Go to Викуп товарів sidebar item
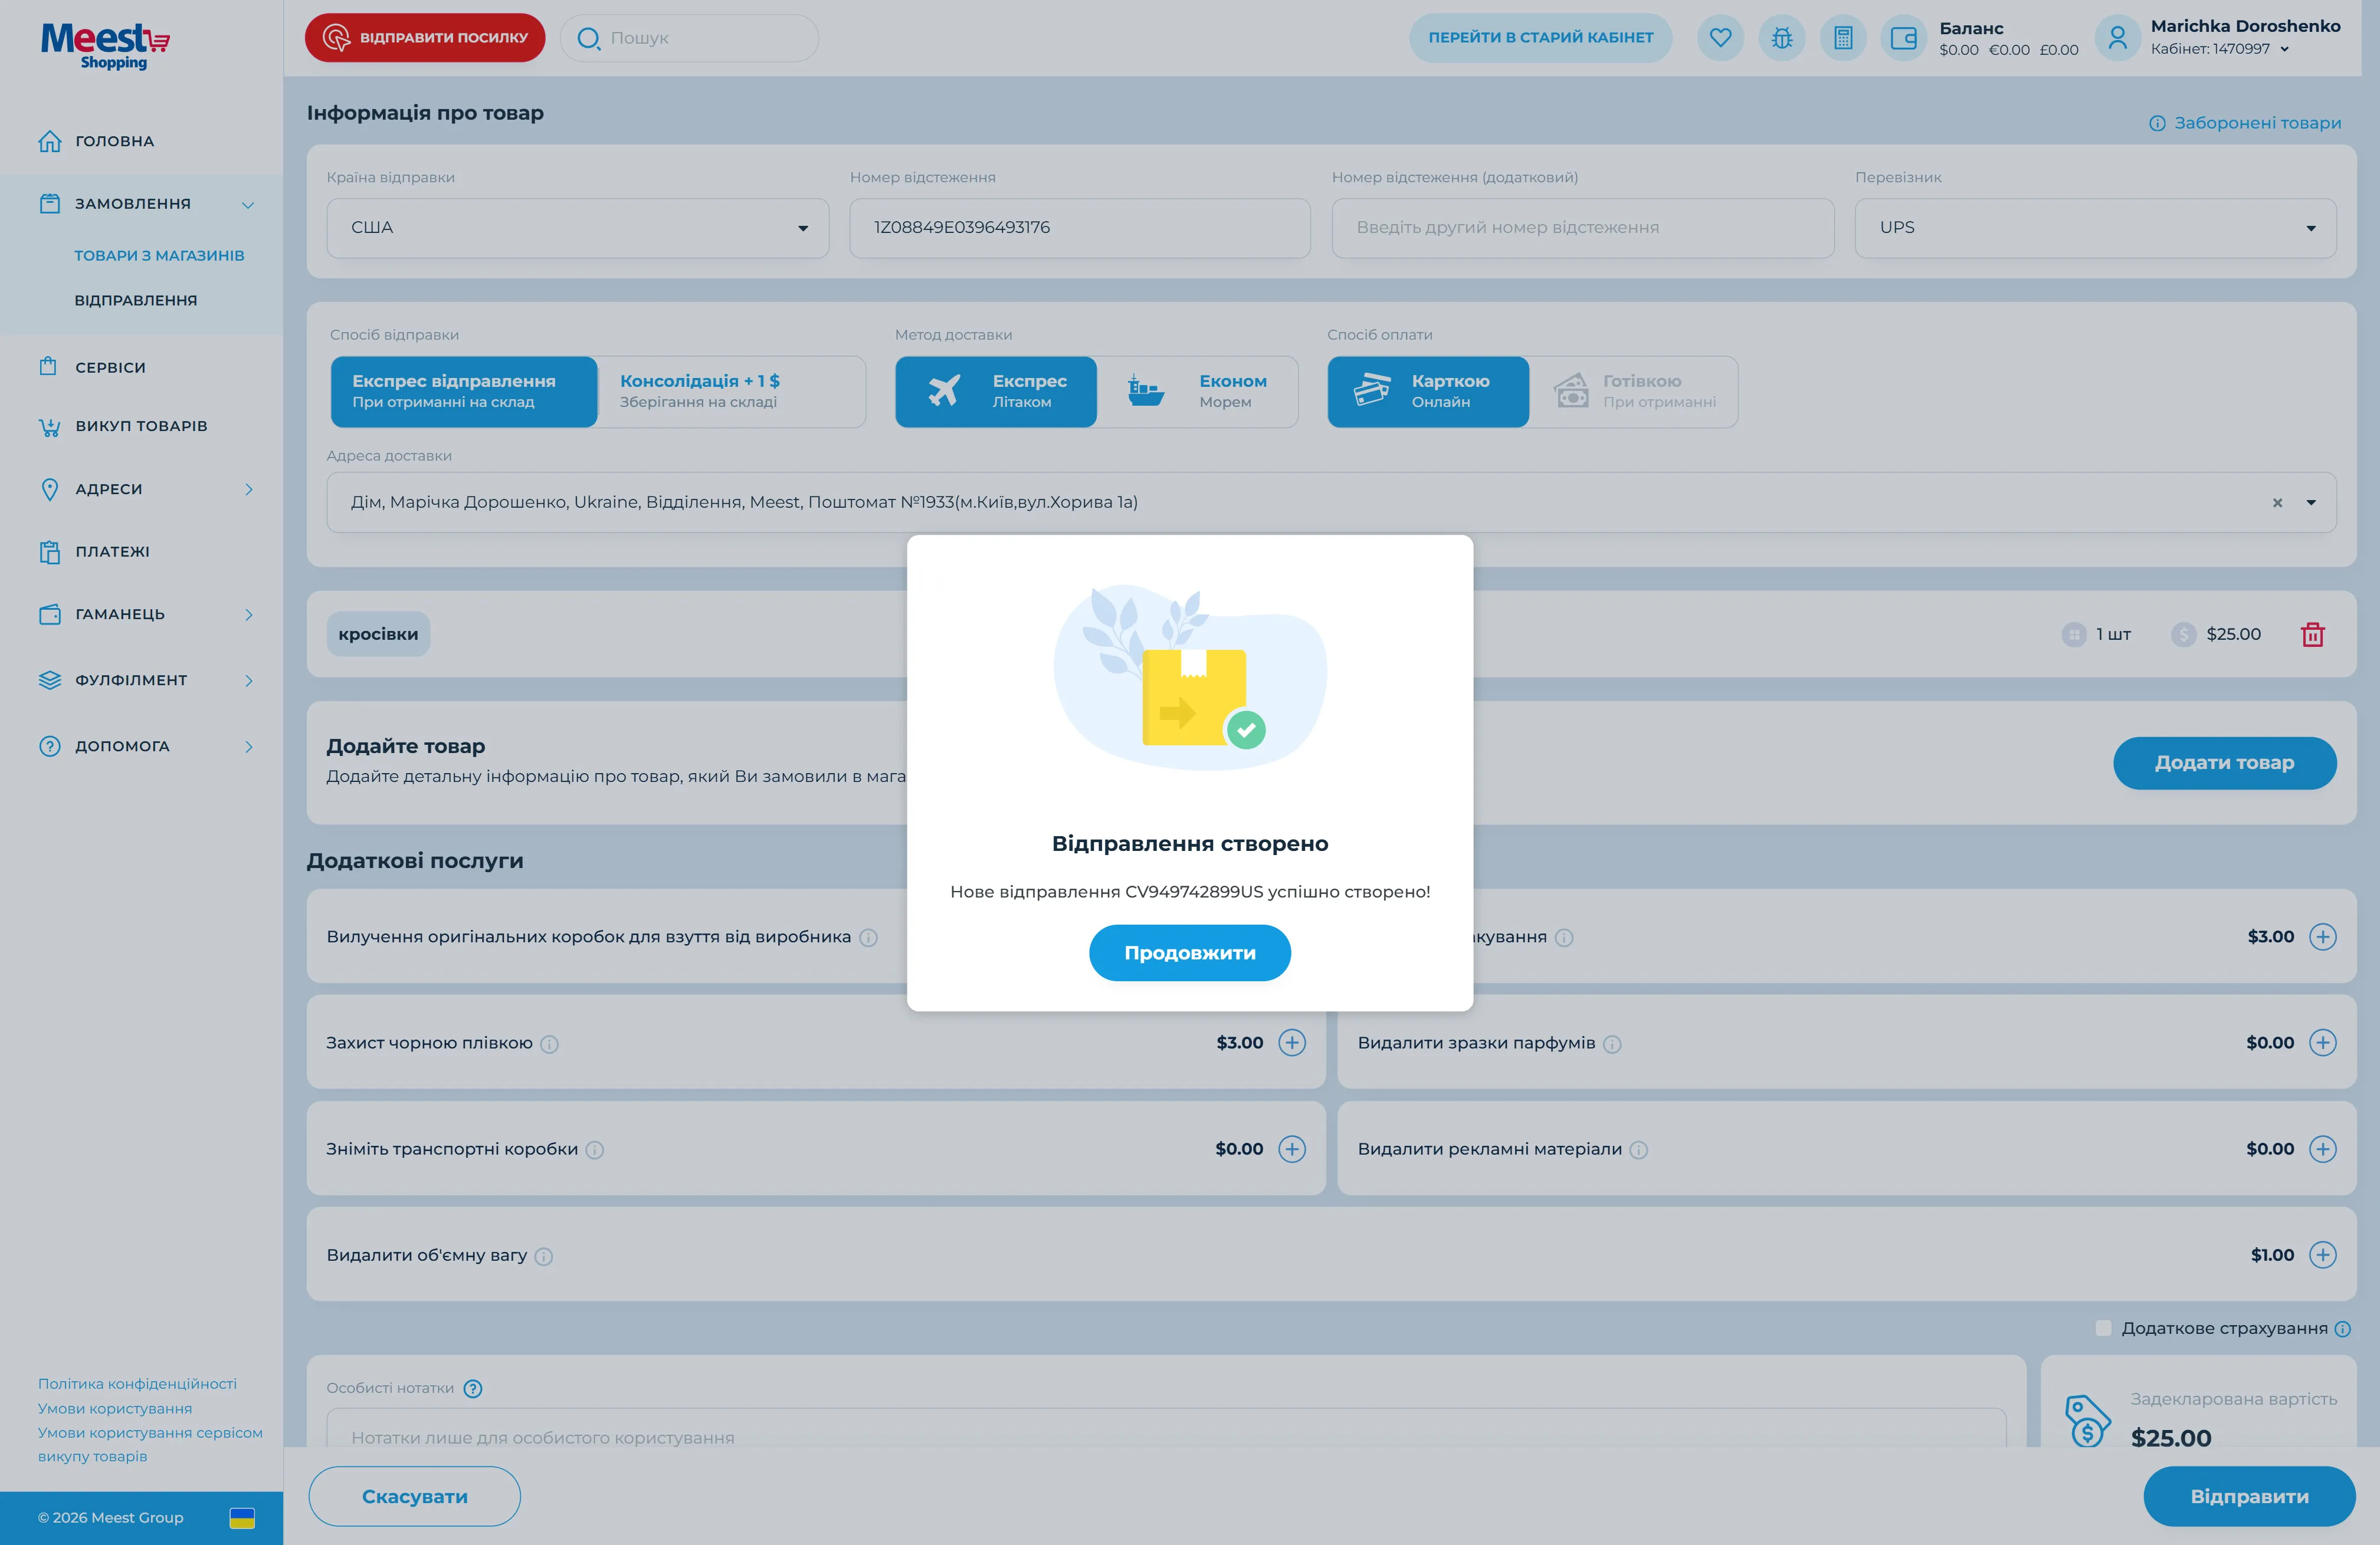 point(141,427)
